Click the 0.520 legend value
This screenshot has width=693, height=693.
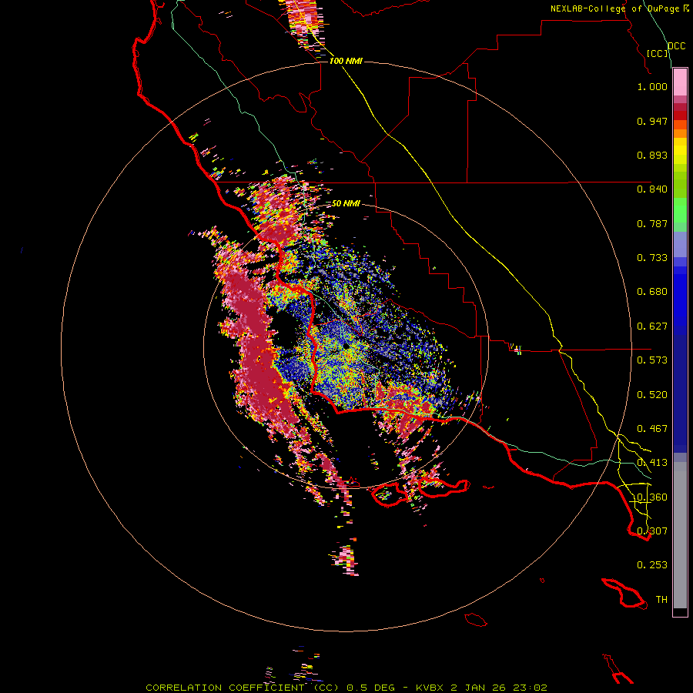(x=652, y=395)
